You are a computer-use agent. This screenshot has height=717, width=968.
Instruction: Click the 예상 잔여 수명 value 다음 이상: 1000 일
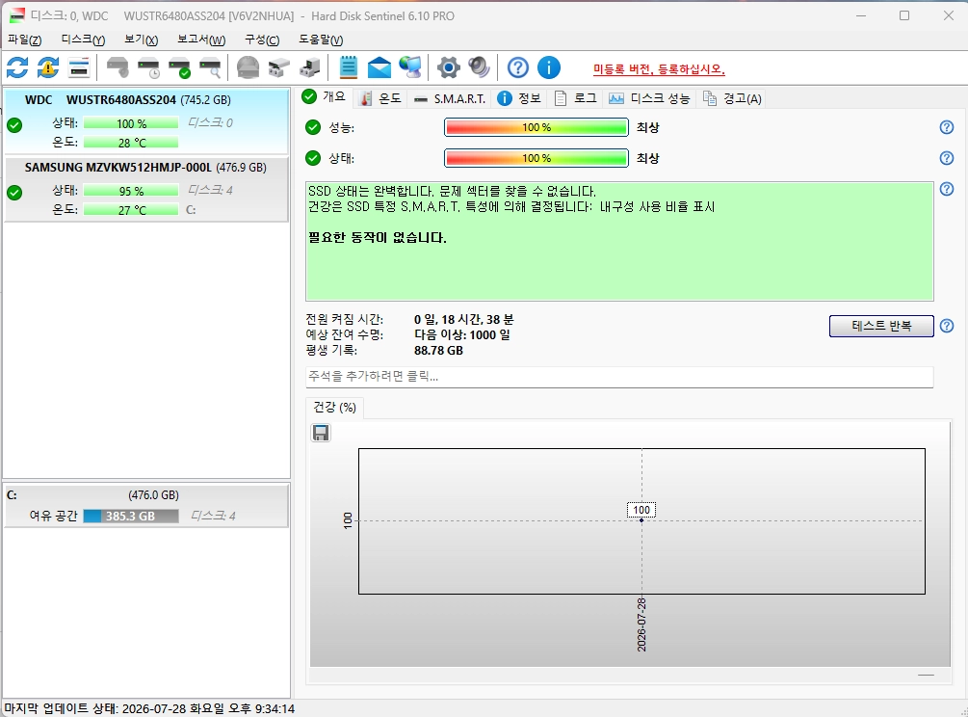(x=461, y=334)
